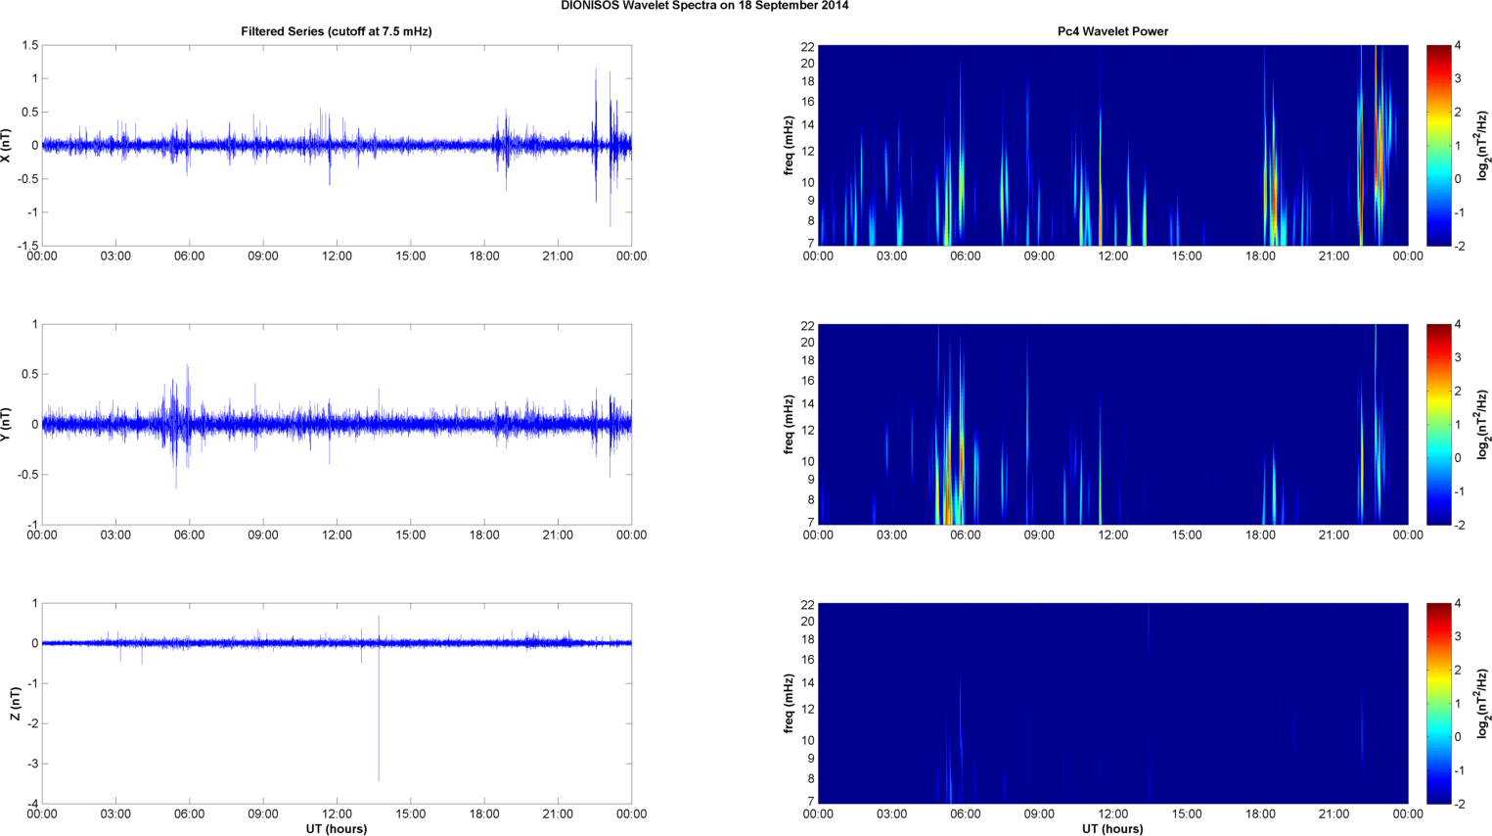Click UT (hours) label under bottom spectrogram
This screenshot has width=1492, height=836.
coord(1112,829)
